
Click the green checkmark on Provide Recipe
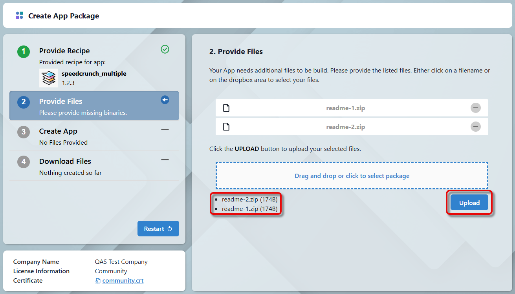[x=165, y=49]
